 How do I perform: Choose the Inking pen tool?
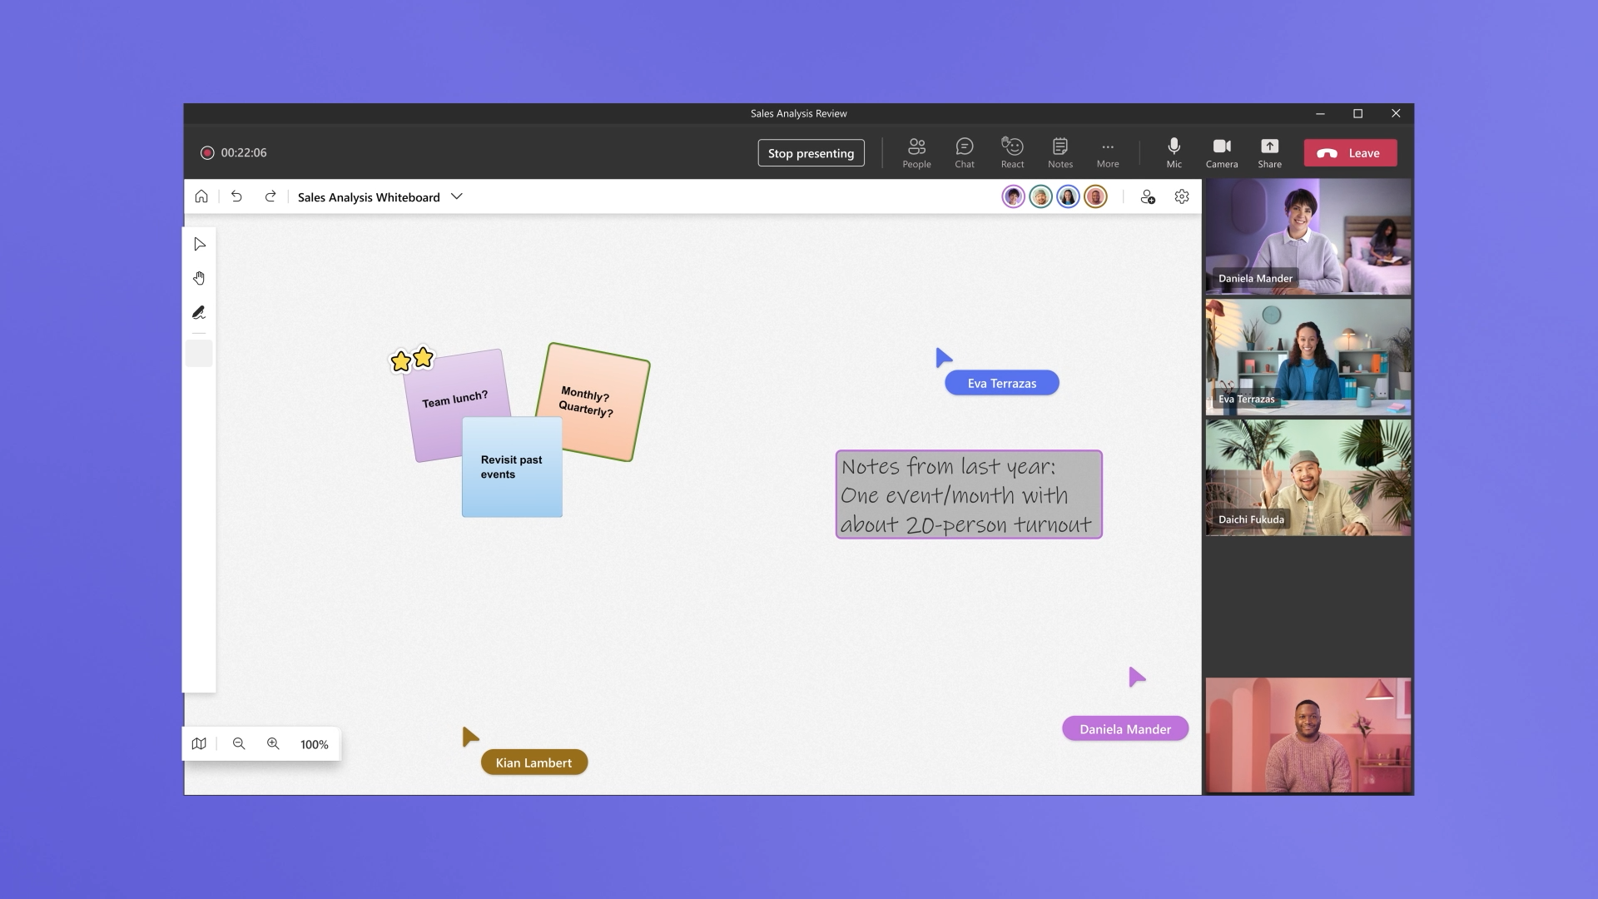[x=199, y=312]
